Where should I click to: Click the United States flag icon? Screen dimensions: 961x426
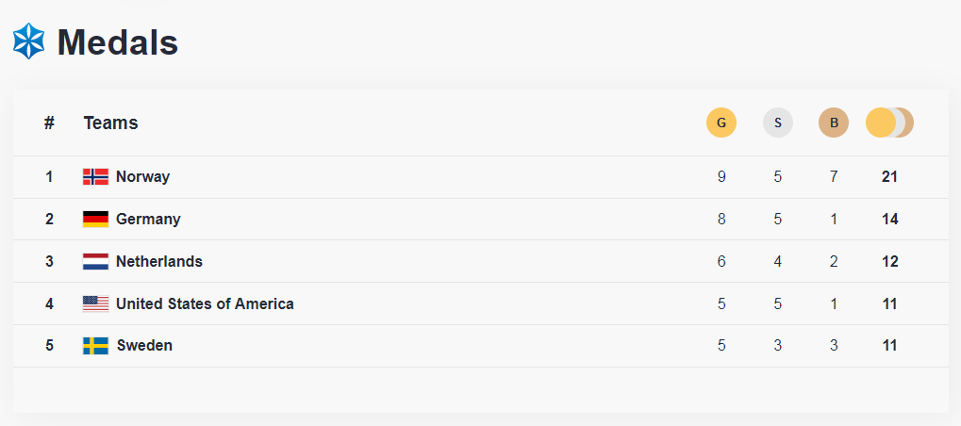tap(95, 303)
